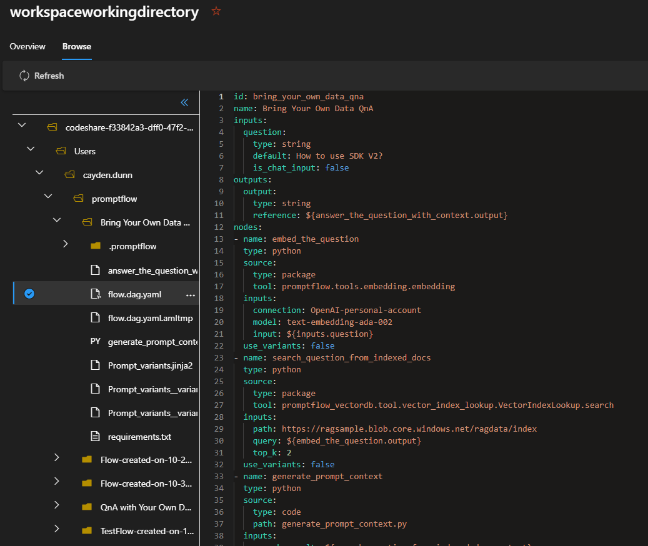Screen dimensions: 648x546
Task: Click the Flow-created-on-10-2 folder icon
Action: [x=87, y=459]
